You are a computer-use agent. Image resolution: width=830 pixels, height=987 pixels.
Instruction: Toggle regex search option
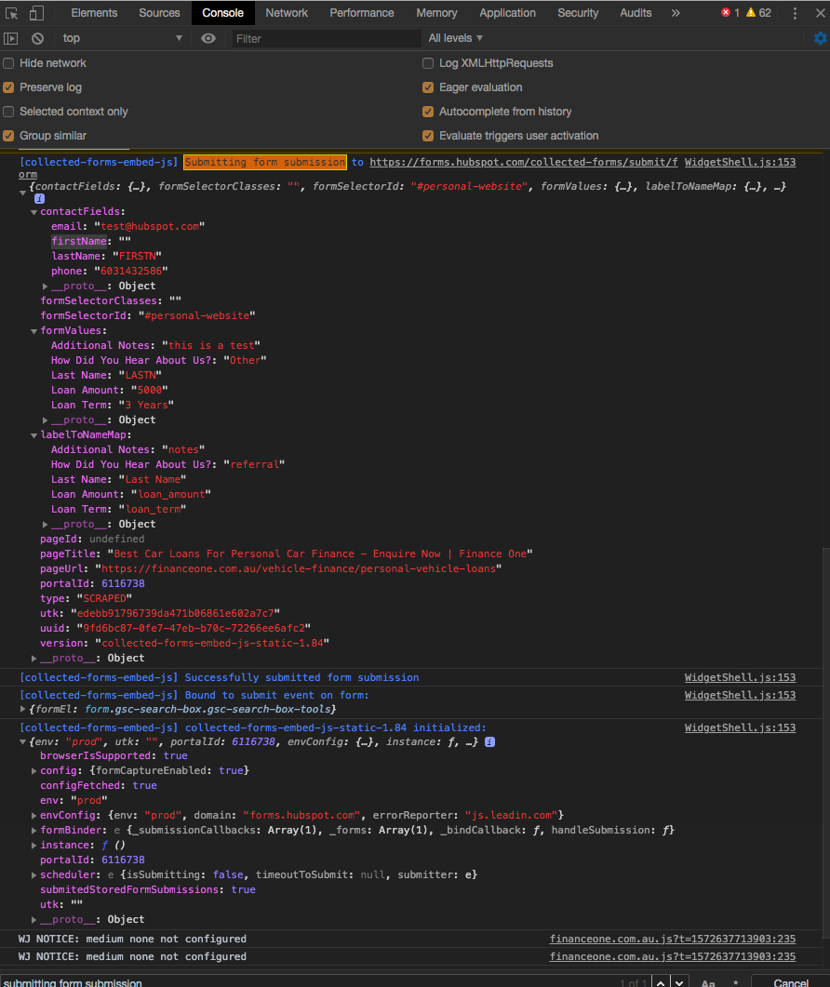coord(735,982)
